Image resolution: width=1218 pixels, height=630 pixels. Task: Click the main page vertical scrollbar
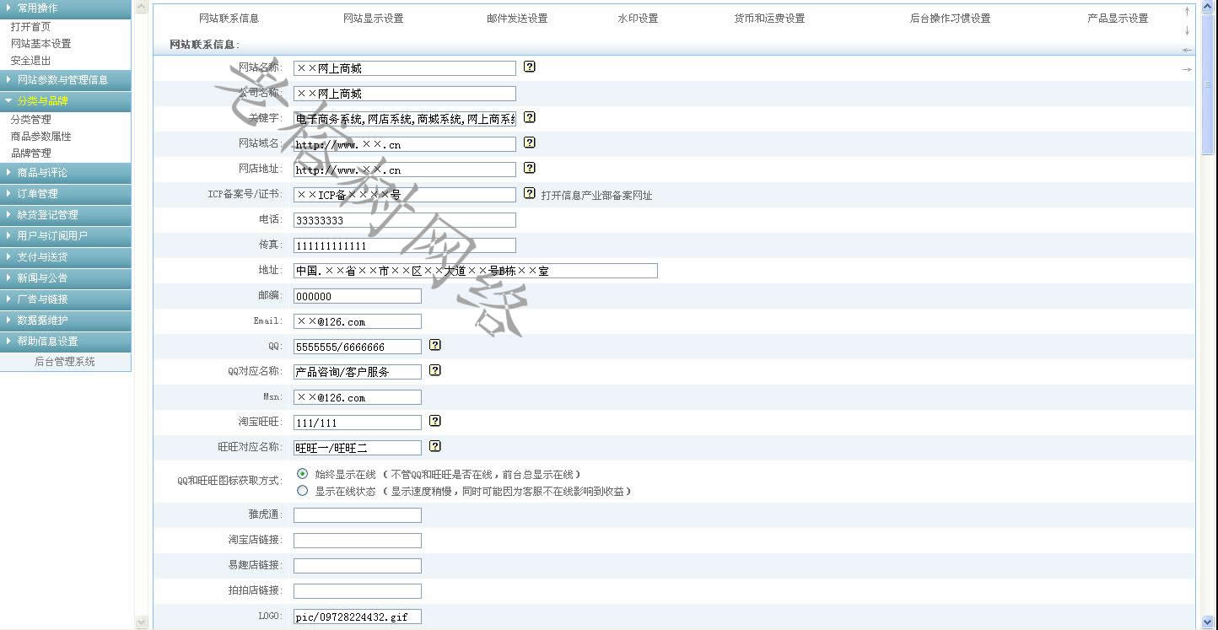tap(1209, 337)
